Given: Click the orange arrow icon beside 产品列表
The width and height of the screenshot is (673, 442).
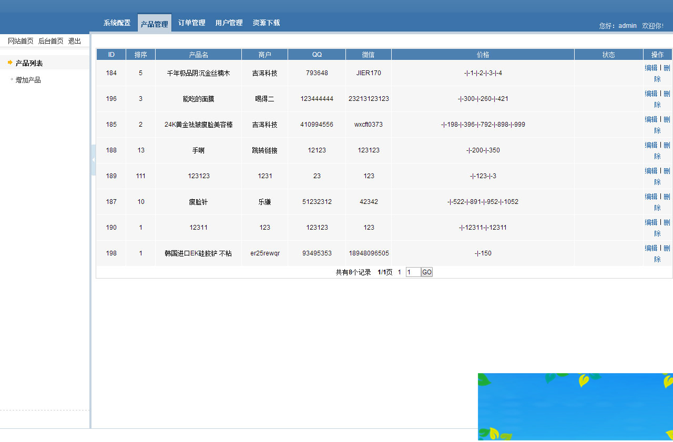Looking at the screenshot, I should tap(9, 62).
